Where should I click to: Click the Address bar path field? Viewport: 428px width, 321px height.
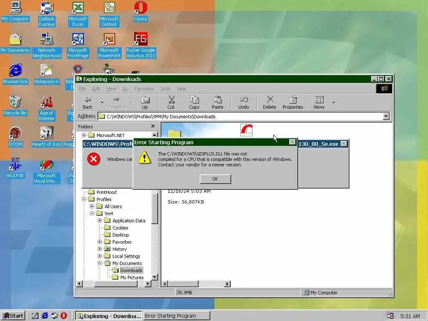[x=240, y=117]
